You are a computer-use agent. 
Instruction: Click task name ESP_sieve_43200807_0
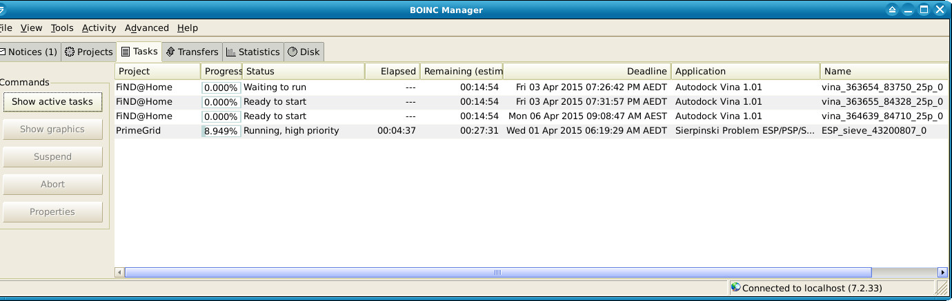pos(874,131)
